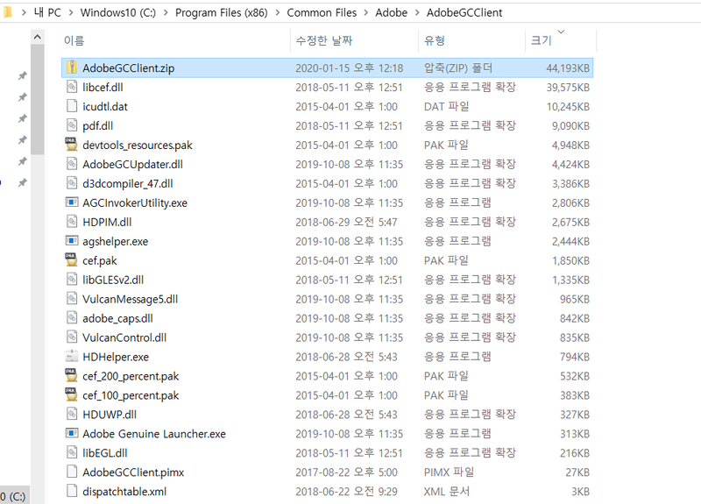
Task: Click the libEGL.dll file icon
Action: 72,452
